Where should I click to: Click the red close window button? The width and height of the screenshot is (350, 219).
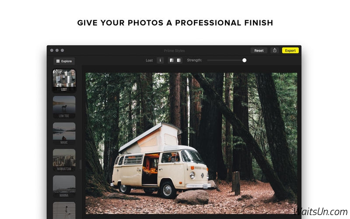point(52,50)
